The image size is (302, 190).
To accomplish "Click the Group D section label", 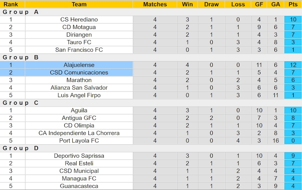I will [x=21, y=148].
